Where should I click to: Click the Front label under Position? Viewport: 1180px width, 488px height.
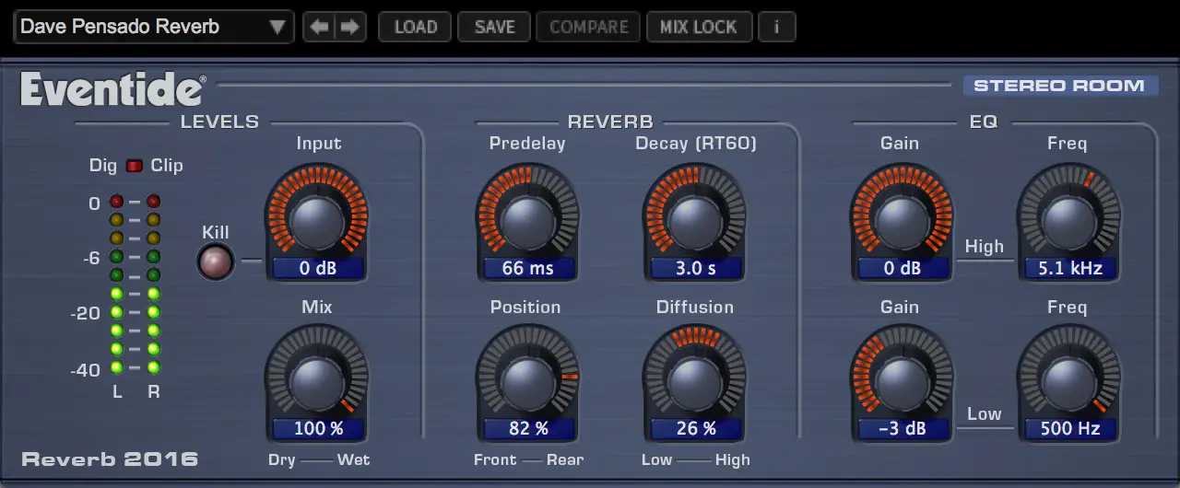(x=495, y=459)
